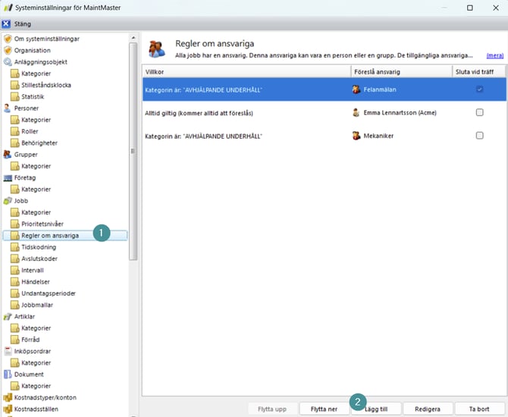Click the Lägg till button
The height and width of the screenshot is (417, 508).
coord(376,409)
